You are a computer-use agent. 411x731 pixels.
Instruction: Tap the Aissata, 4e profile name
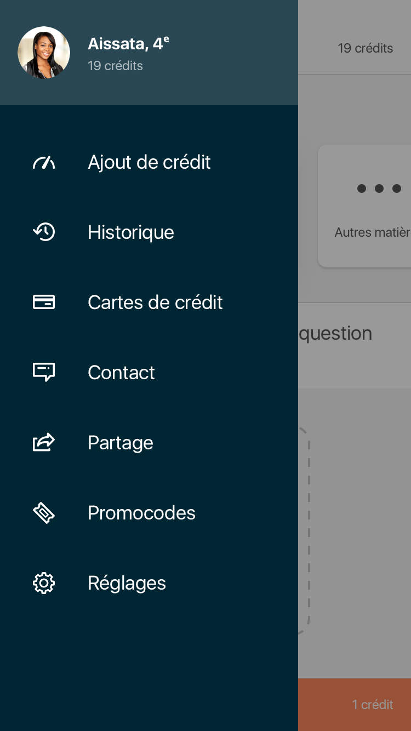[x=128, y=44]
